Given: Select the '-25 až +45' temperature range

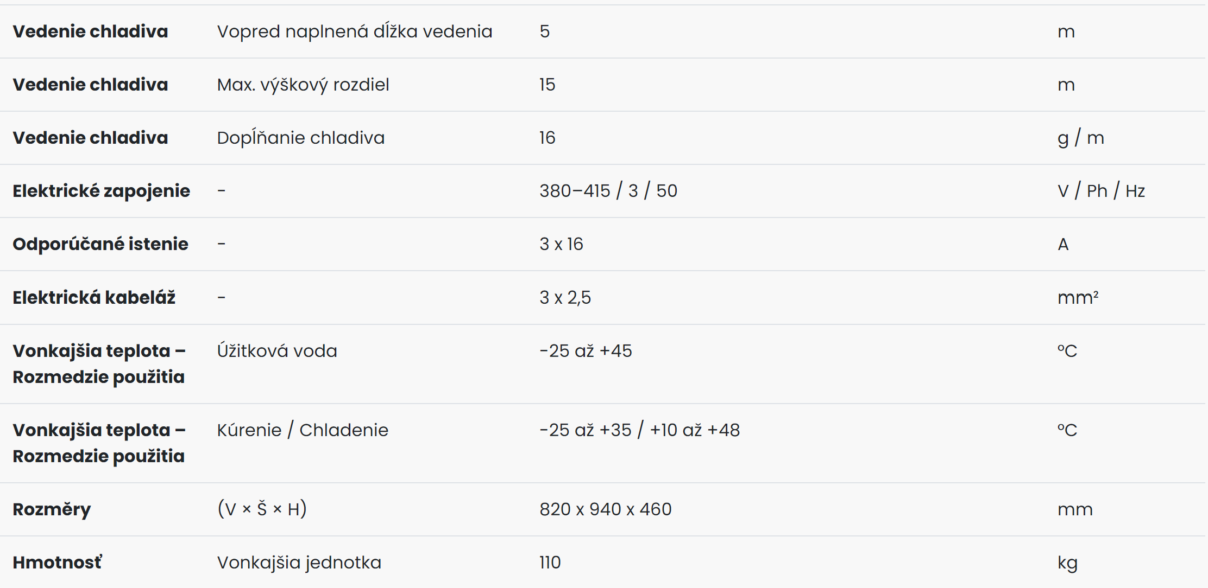Looking at the screenshot, I should pyautogui.click(x=586, y=350).
